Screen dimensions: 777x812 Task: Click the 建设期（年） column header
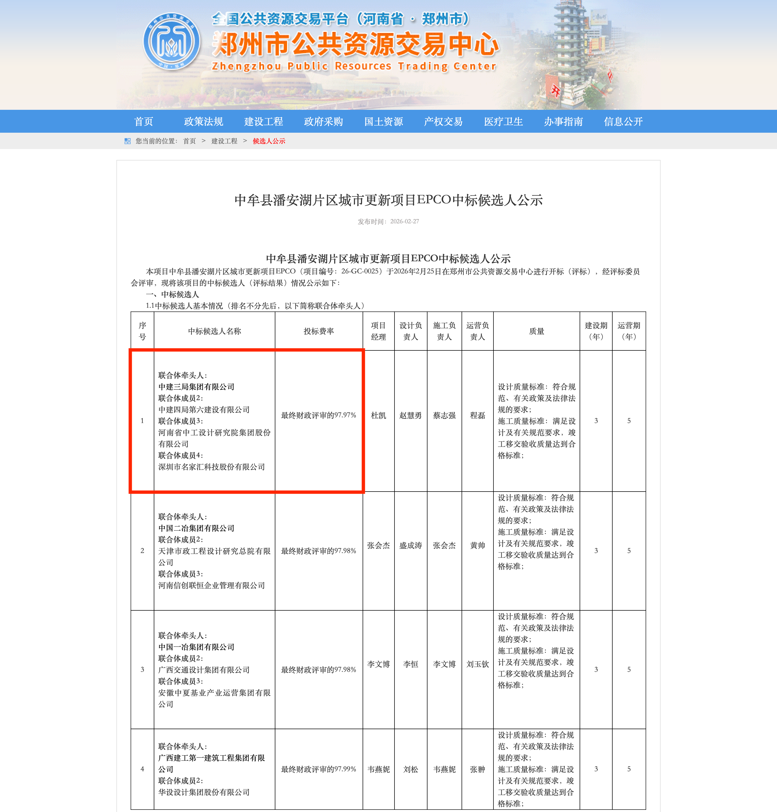pos(596,331)
